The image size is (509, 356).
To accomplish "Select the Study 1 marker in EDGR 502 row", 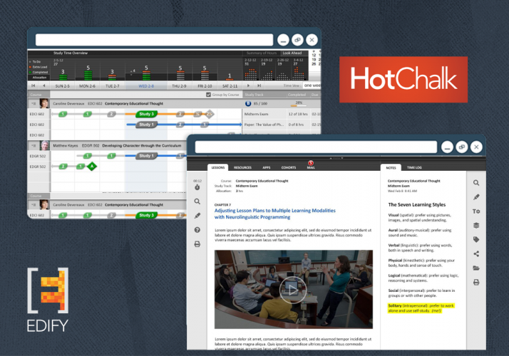I will tap(146, 156).
